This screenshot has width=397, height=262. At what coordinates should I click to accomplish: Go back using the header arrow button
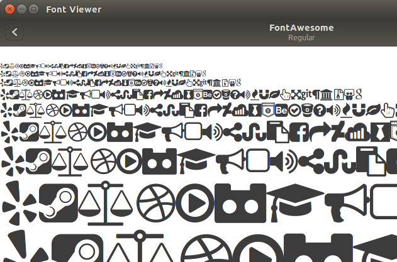pos(14,32)
